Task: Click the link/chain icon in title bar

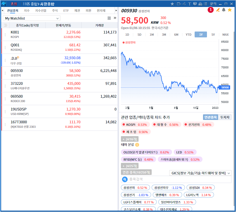Action: point(184,4)
